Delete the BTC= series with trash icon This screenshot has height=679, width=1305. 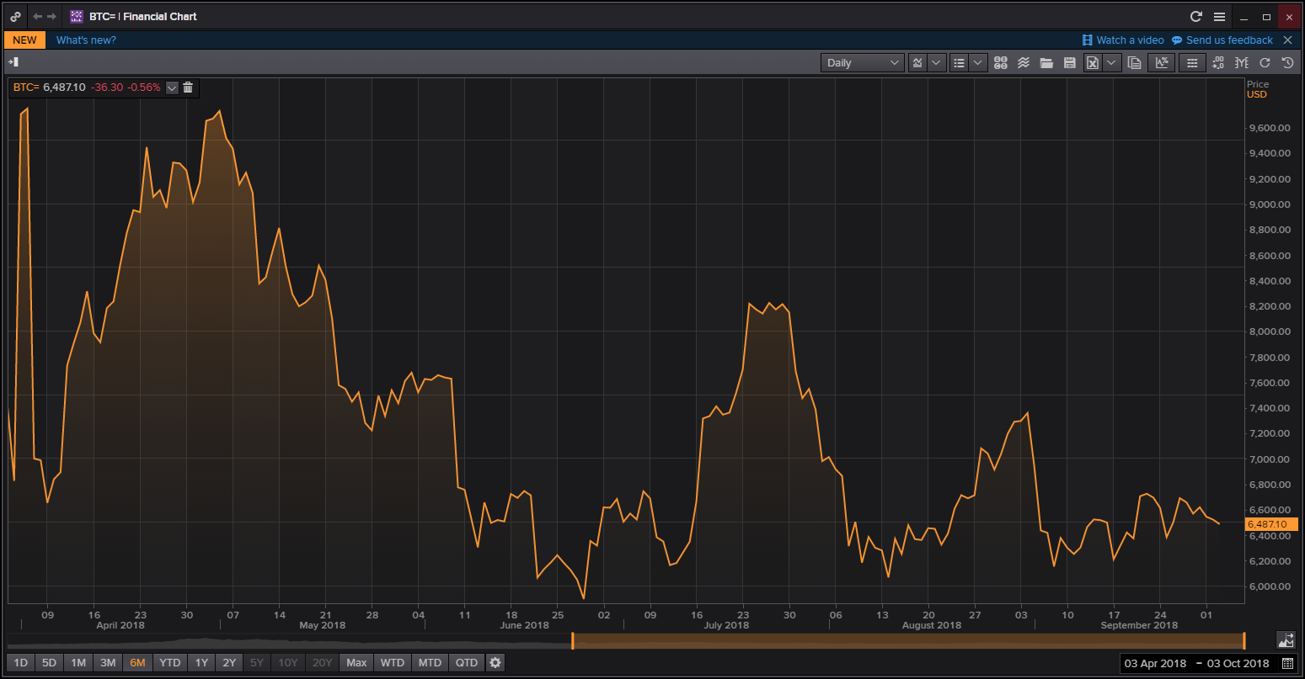(188, 88)
